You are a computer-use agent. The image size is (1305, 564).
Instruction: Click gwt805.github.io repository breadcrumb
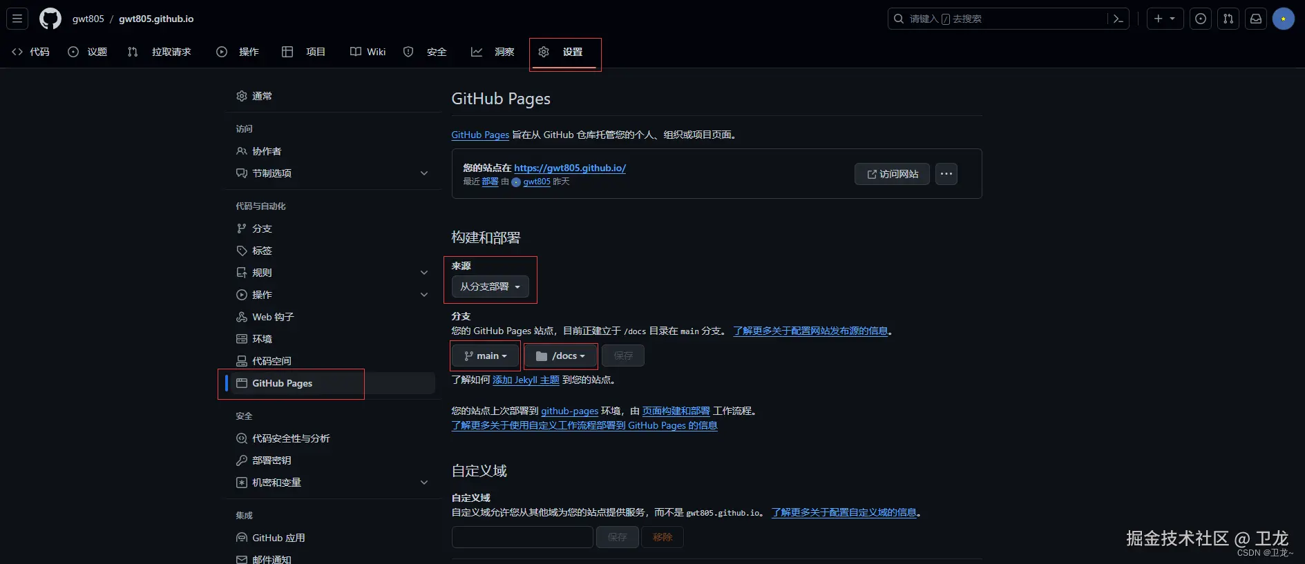tap(156, 19)
